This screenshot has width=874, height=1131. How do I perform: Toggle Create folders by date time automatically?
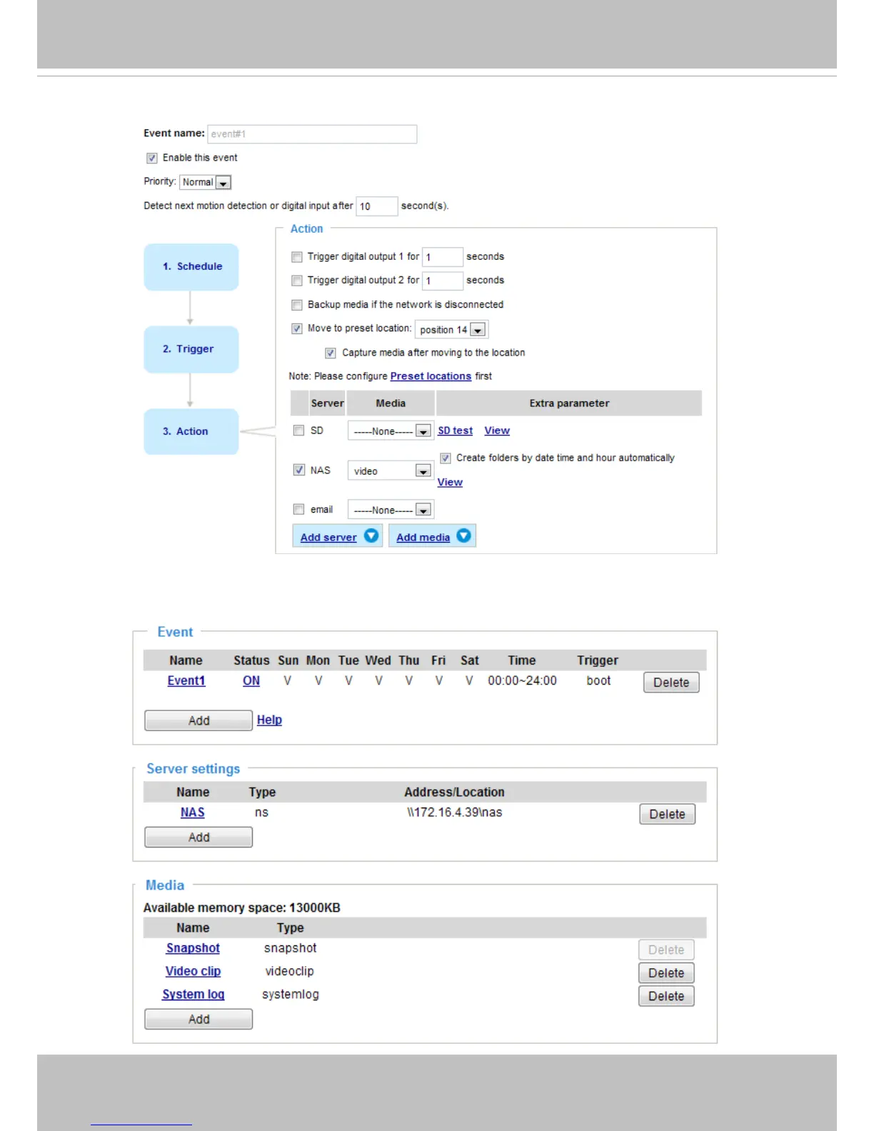pos(446,458)
